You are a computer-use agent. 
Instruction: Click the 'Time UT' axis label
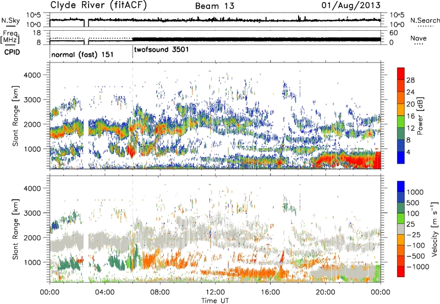tap(215, 301)
